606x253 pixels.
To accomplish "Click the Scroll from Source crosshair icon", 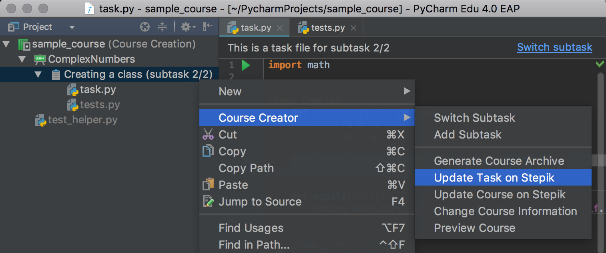I will [145, 27].
